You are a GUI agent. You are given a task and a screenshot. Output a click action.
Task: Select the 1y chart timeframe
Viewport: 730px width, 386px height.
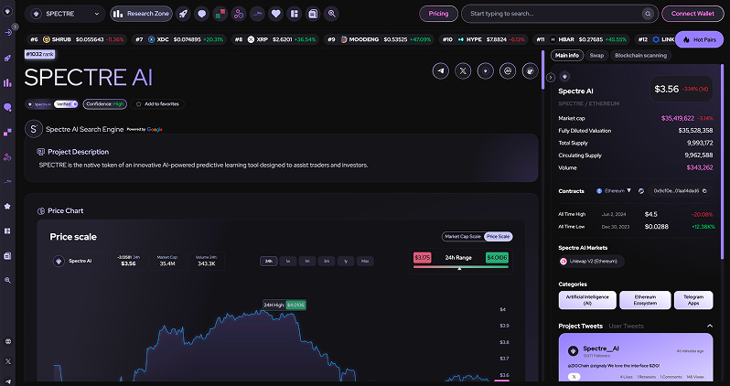346,262
